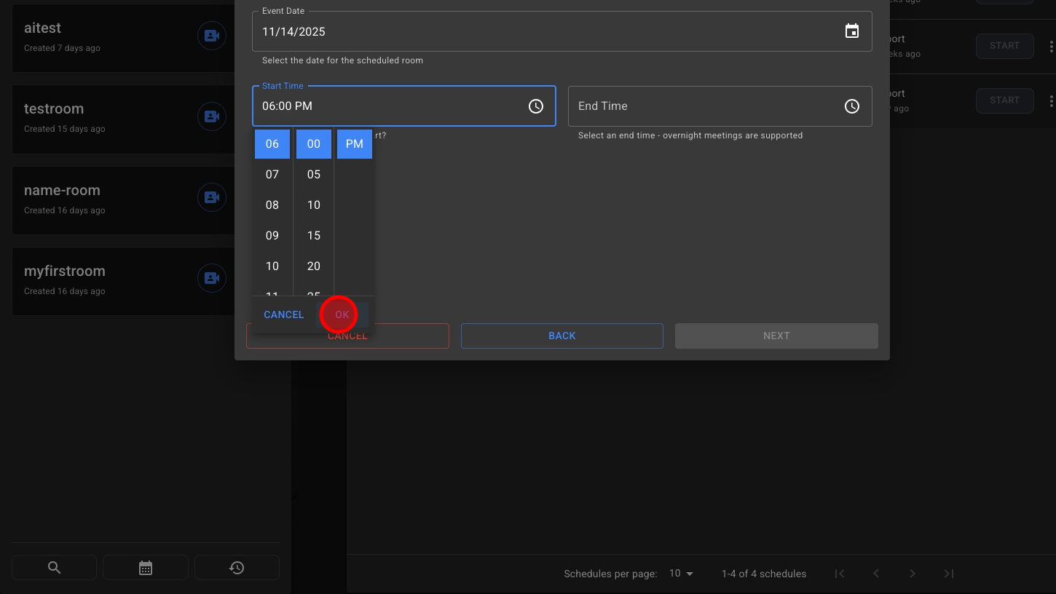This screenshot has width=1056, height=594.
Task: Open the history icon in bottom sidebar
Action: 237,568
